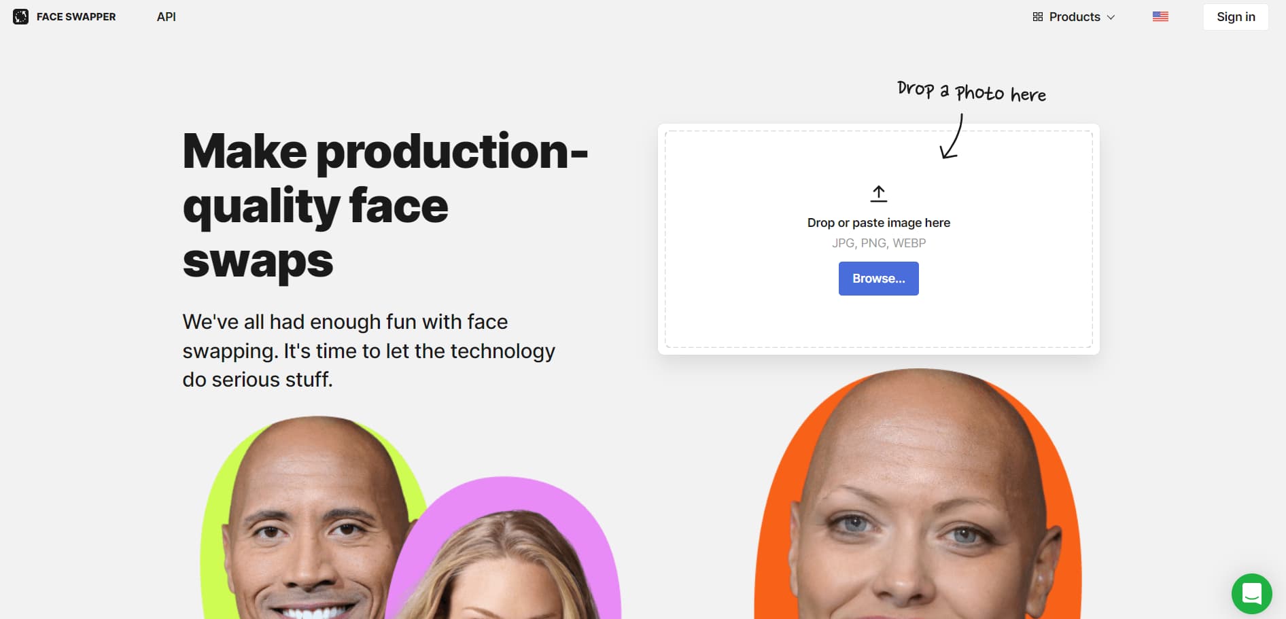Click the 'Drop a photo here' handwritten note
Viewport: 1286px width, 619px height.
(971, 91)
